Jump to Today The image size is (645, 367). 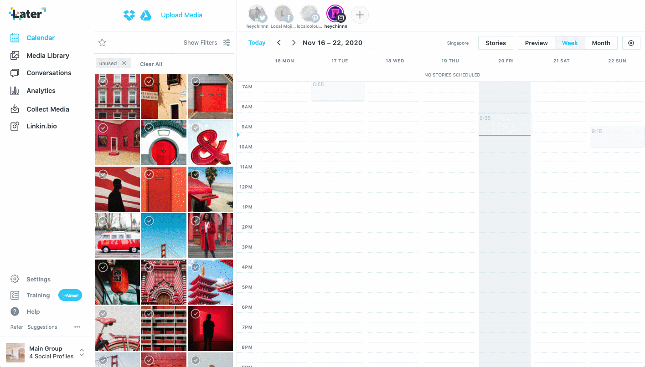257,43
